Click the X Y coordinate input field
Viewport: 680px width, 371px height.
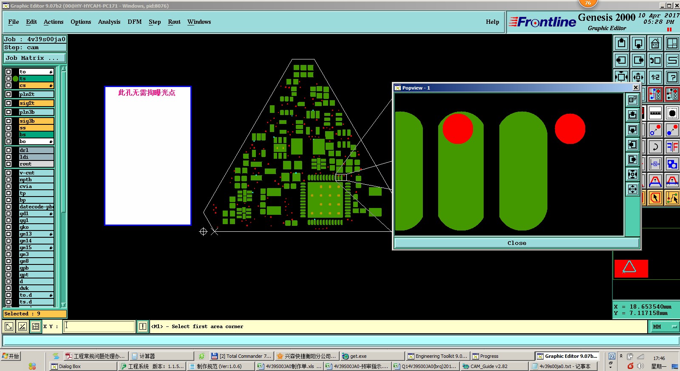(99, 326)
